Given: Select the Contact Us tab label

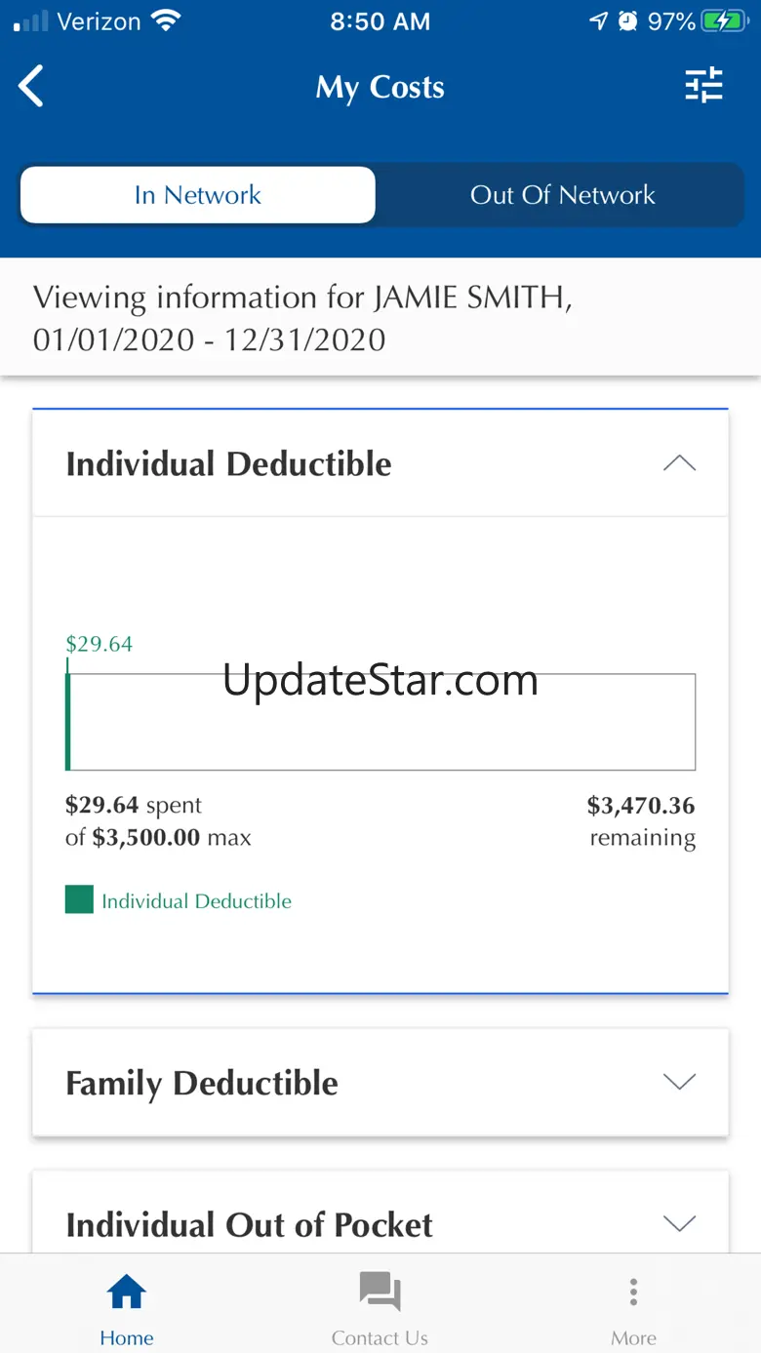Looking at the screenshot, I should click(x=380, y=1337).
